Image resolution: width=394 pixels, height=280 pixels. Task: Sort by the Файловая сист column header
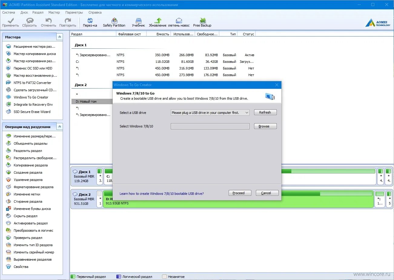(x=131, y=34)
